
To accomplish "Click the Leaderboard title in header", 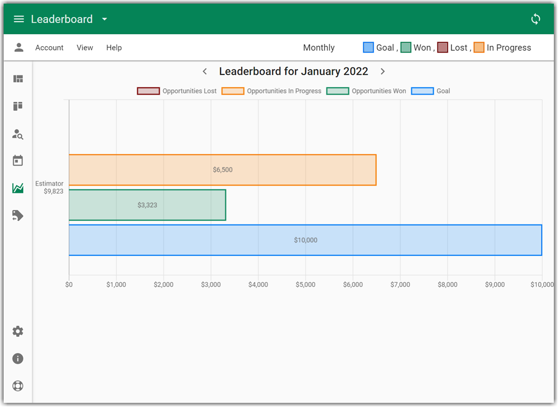I will [62, 19].
